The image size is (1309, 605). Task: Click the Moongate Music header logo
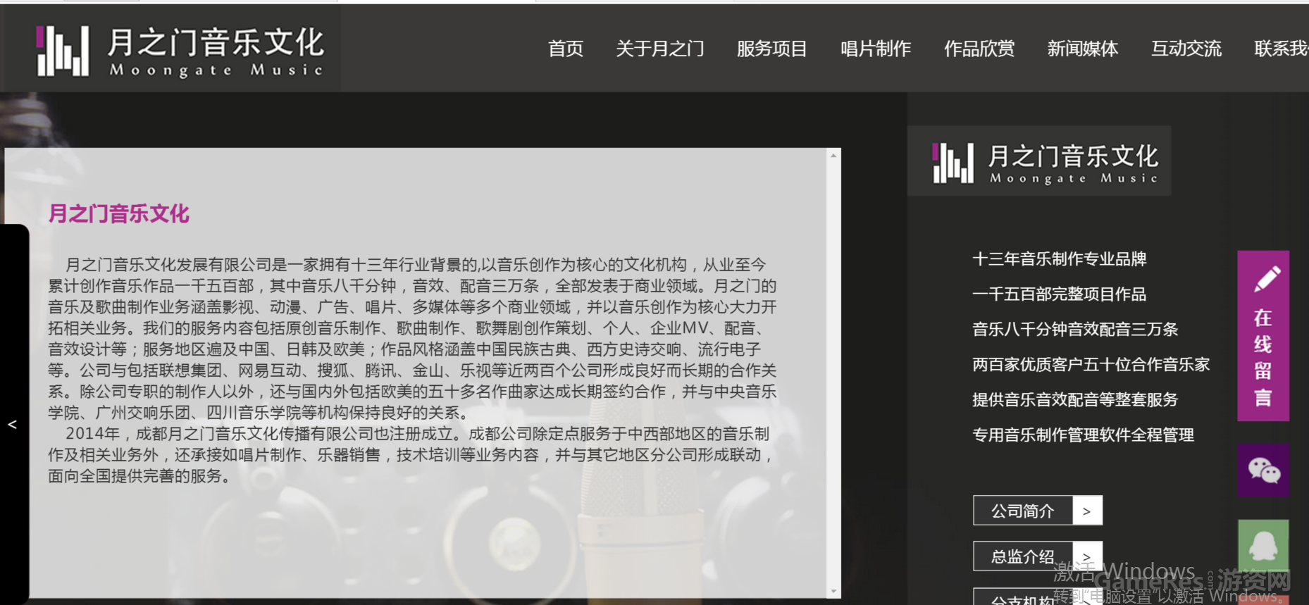coord(180,51)
